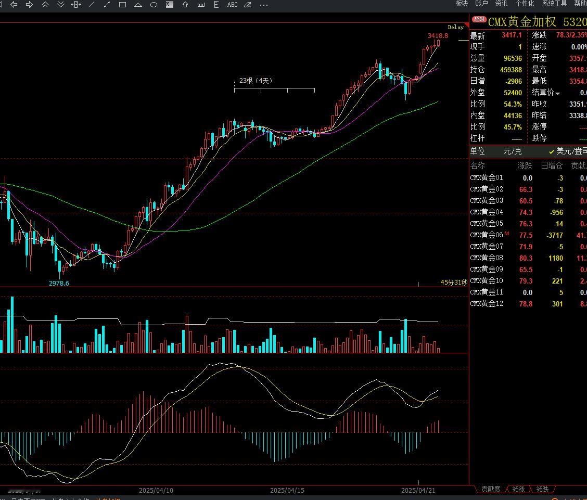Click the 3418.8 high price label
This screenshot has height=500, width=587.
(x=438, y=36)
